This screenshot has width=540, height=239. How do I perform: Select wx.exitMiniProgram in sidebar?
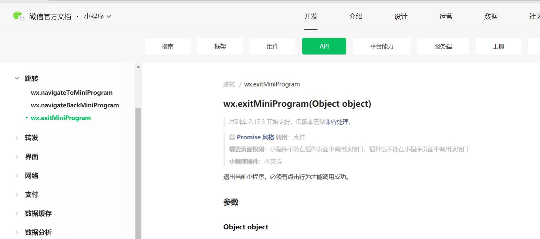[61, 118]
